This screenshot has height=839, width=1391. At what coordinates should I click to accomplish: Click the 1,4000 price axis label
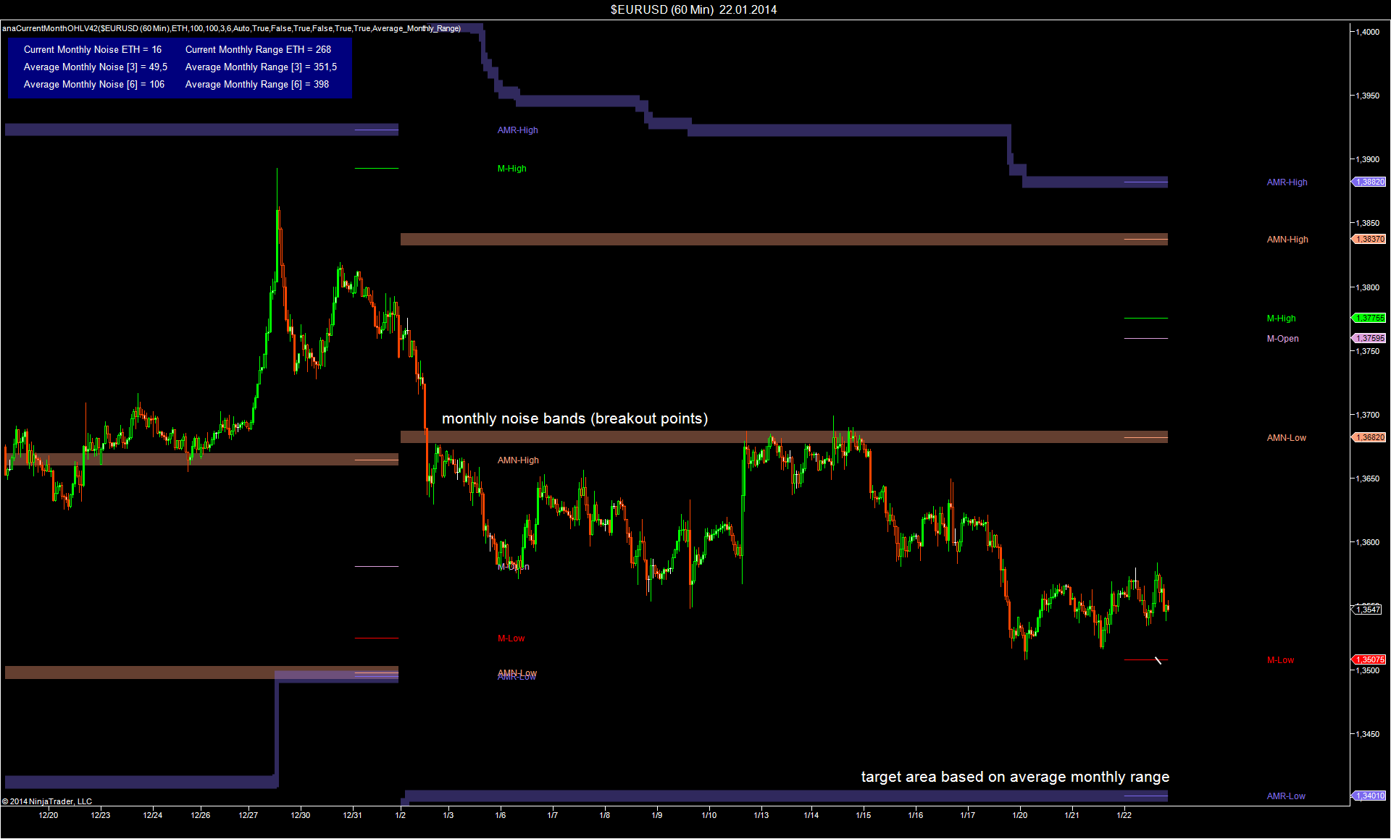[x=1368, y=32]
